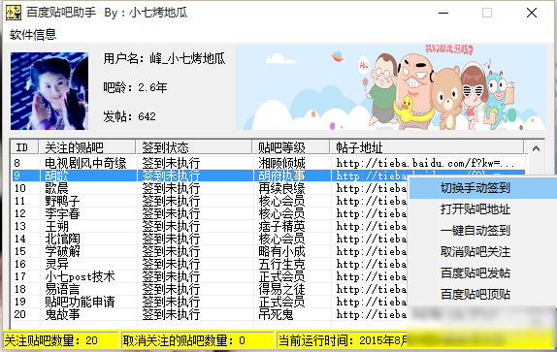The image size is (557, 352).
Task: Click 取消关注的贴吧数量: 0 status entry
Action: [x=198, y=340]
